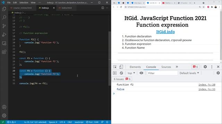Switch to the Elements tab

pos(135,67)
